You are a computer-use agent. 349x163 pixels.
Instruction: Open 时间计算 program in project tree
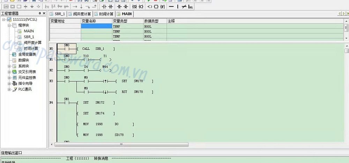pos(32,48)
